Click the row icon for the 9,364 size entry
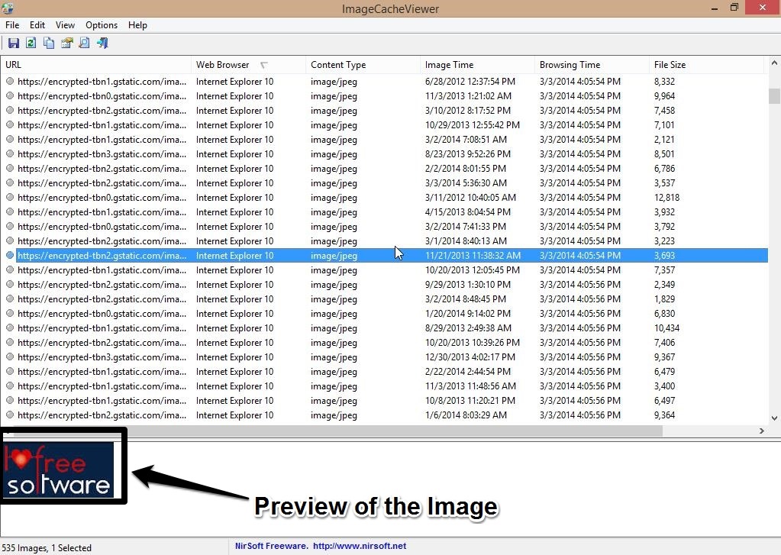 point(10,415)
